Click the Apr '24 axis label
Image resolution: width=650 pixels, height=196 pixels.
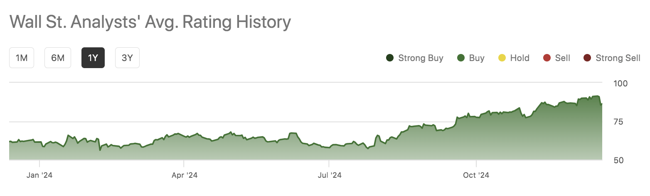pyautogui.click(x=184, y=175)
